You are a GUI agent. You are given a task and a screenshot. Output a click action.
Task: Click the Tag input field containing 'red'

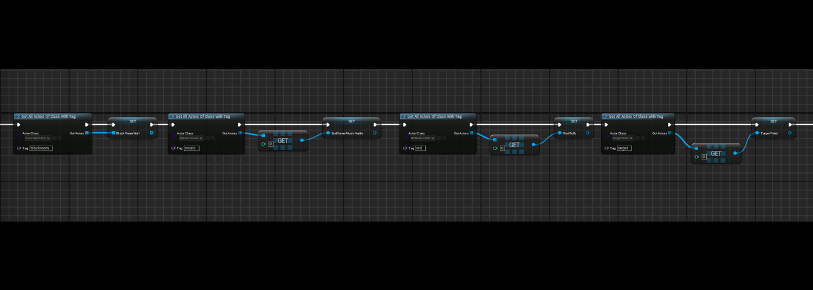click(420, 148)
